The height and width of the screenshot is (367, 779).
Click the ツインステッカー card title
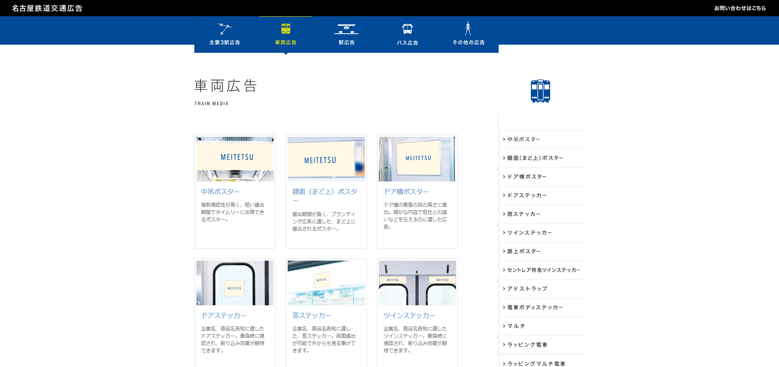409,315
